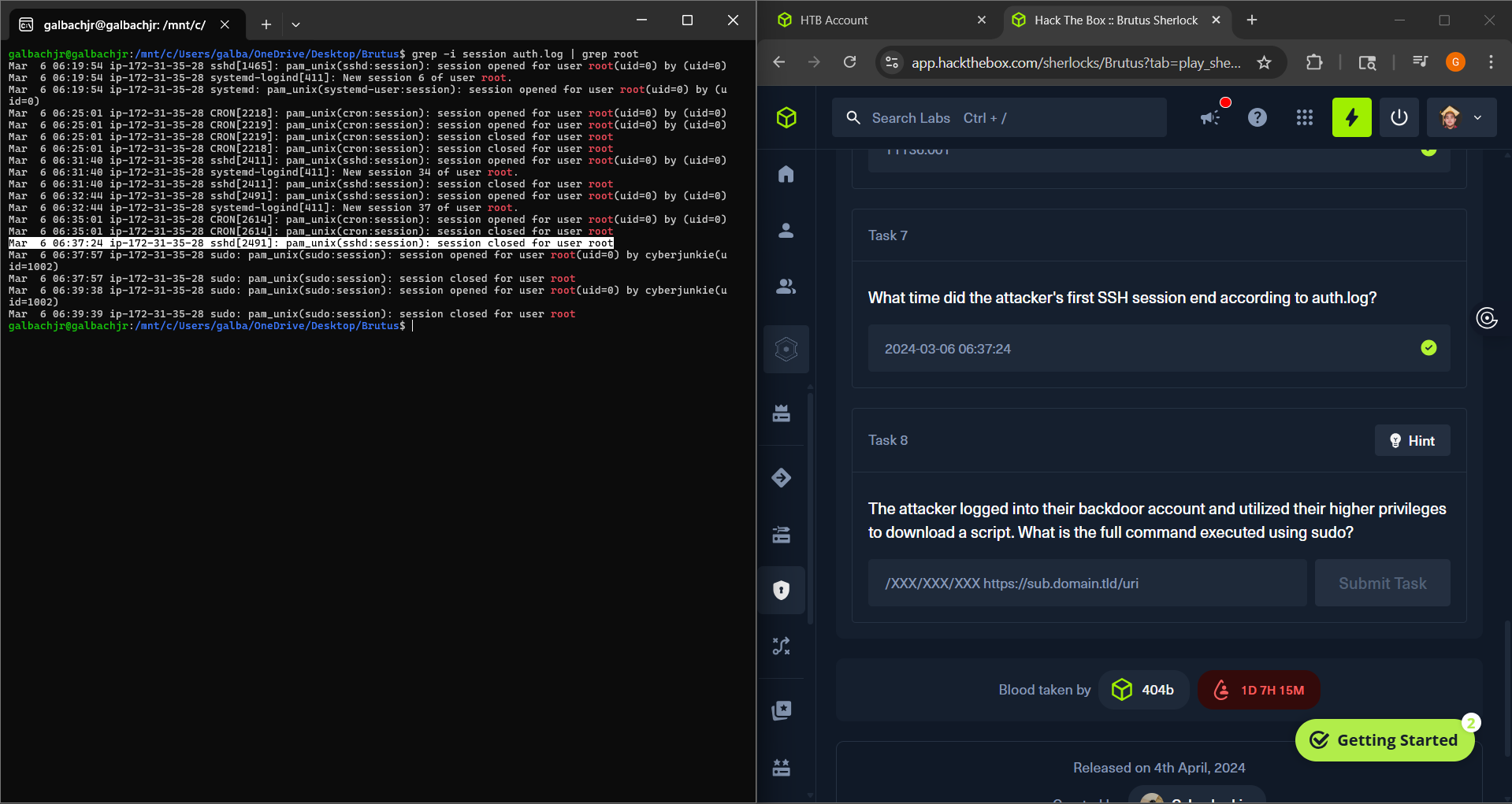Click the power connection icon
1512x804 pixels.
click(x=1399, y=118)
